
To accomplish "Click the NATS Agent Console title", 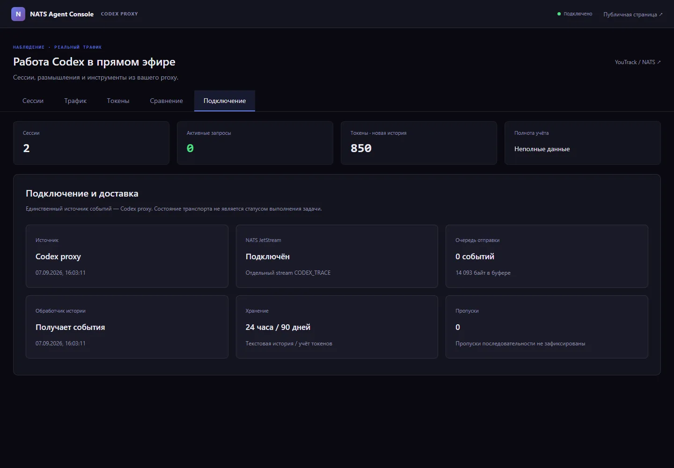I will coord(62,14).
